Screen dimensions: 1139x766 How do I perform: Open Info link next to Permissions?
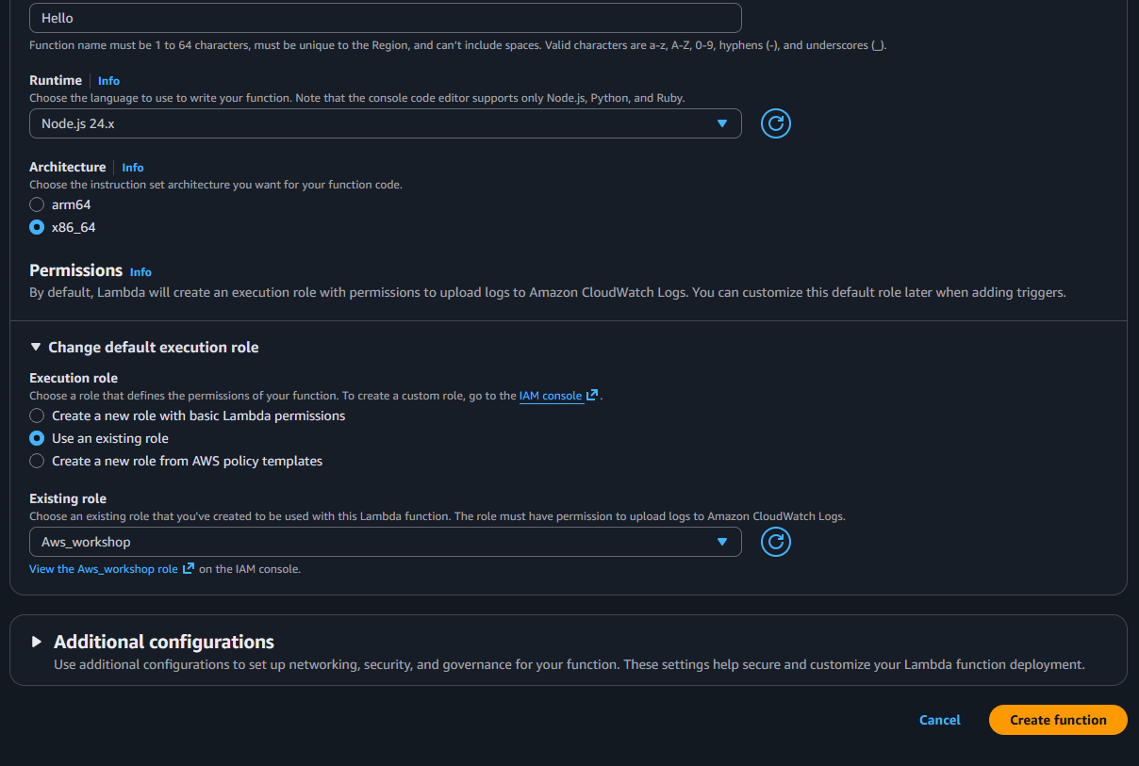(x=140, y=272)
